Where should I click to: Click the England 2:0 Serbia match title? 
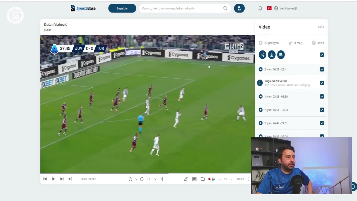click(276, 81)
